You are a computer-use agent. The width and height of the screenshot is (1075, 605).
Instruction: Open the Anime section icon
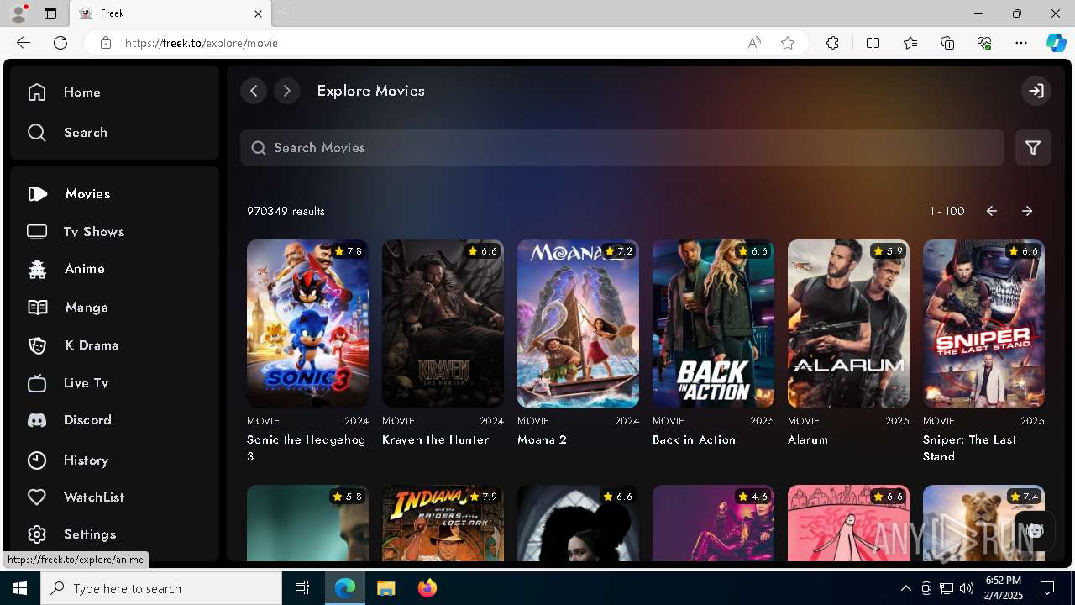click(37, 269)
